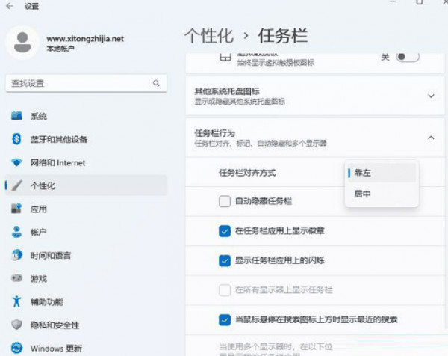Screen dimensions: 448x356
Task: Open 时间和语言 settings category
Action: 87,255
